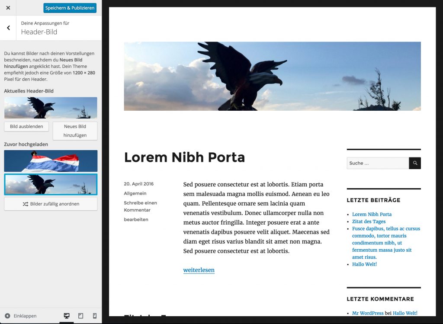Screen dimensions: 443x324
Task: Open the 'Neues Bild hinzufügen' uploader
Action: pyautogui.click(x=75, y=131)
